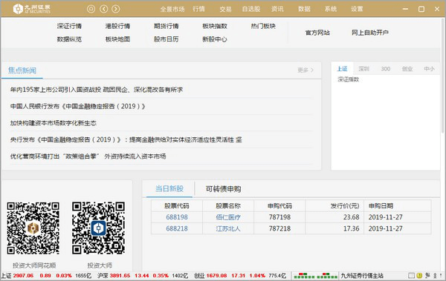
Task: Select the 300 index tab
Action: [x=385, y=69]
